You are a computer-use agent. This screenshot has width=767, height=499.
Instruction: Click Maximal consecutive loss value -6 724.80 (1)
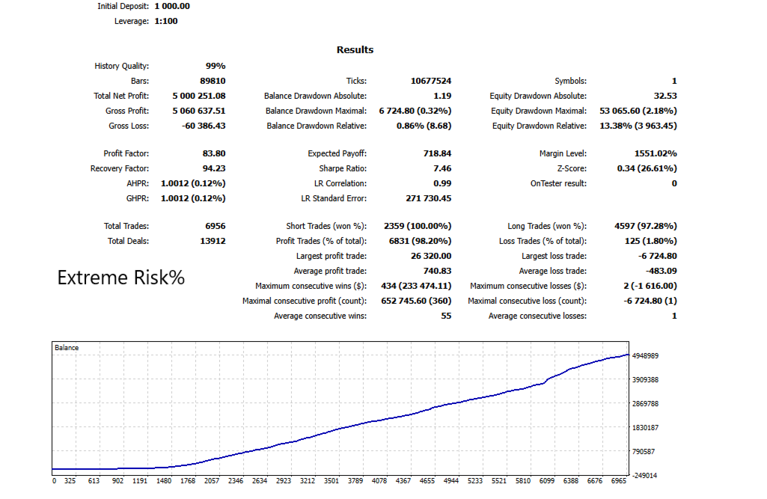coord(650,301)
